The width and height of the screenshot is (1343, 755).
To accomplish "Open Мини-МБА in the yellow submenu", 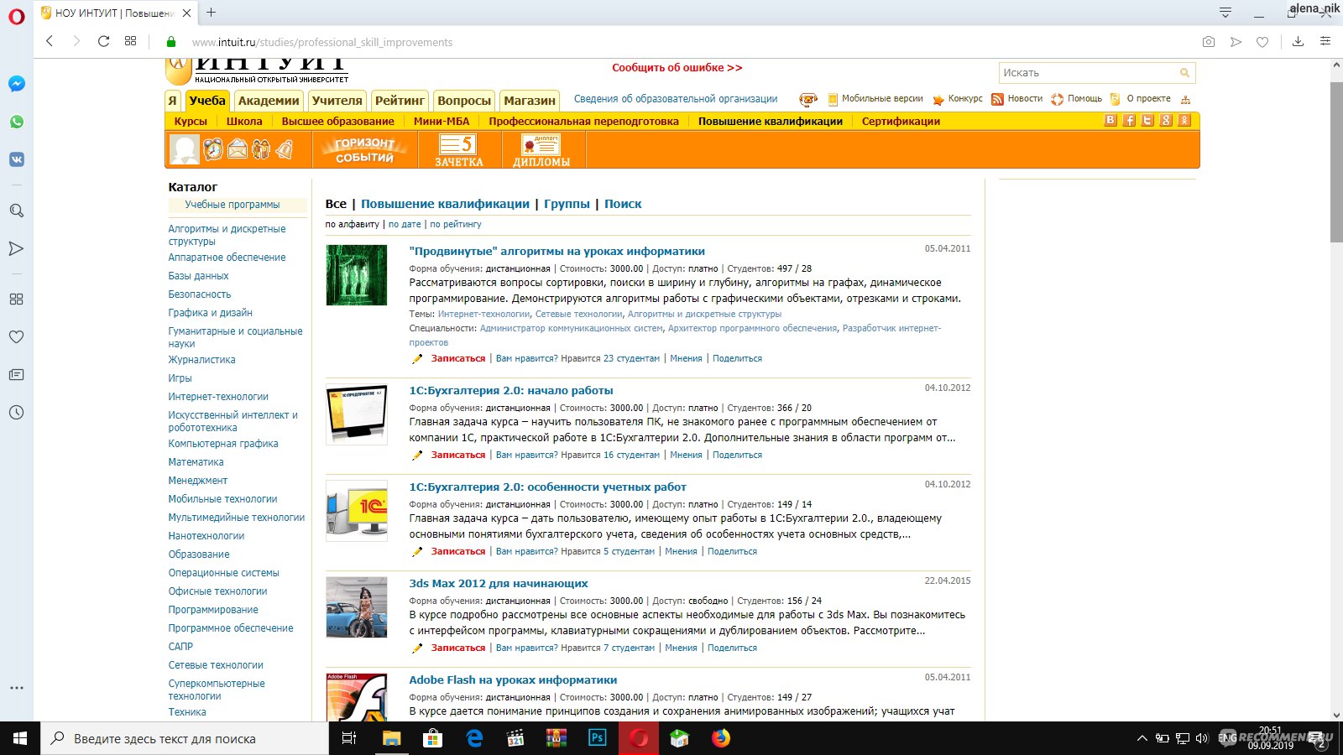I will [442, 121].
